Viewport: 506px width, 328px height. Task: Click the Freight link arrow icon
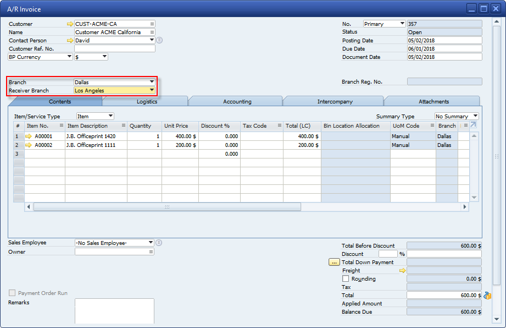(x=402, y=271)
